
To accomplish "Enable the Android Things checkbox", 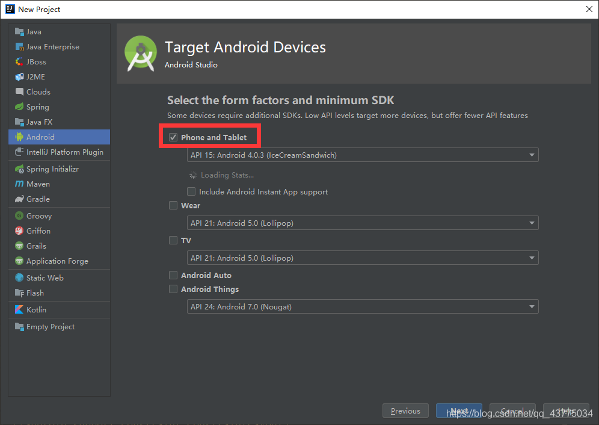I will click(x=173, y=289).
